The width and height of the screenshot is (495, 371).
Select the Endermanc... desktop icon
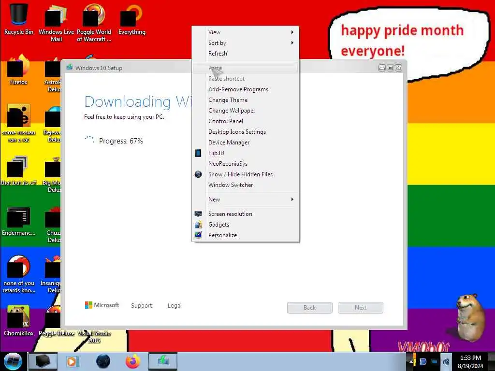pyautogui.click(x=19, y=221)
